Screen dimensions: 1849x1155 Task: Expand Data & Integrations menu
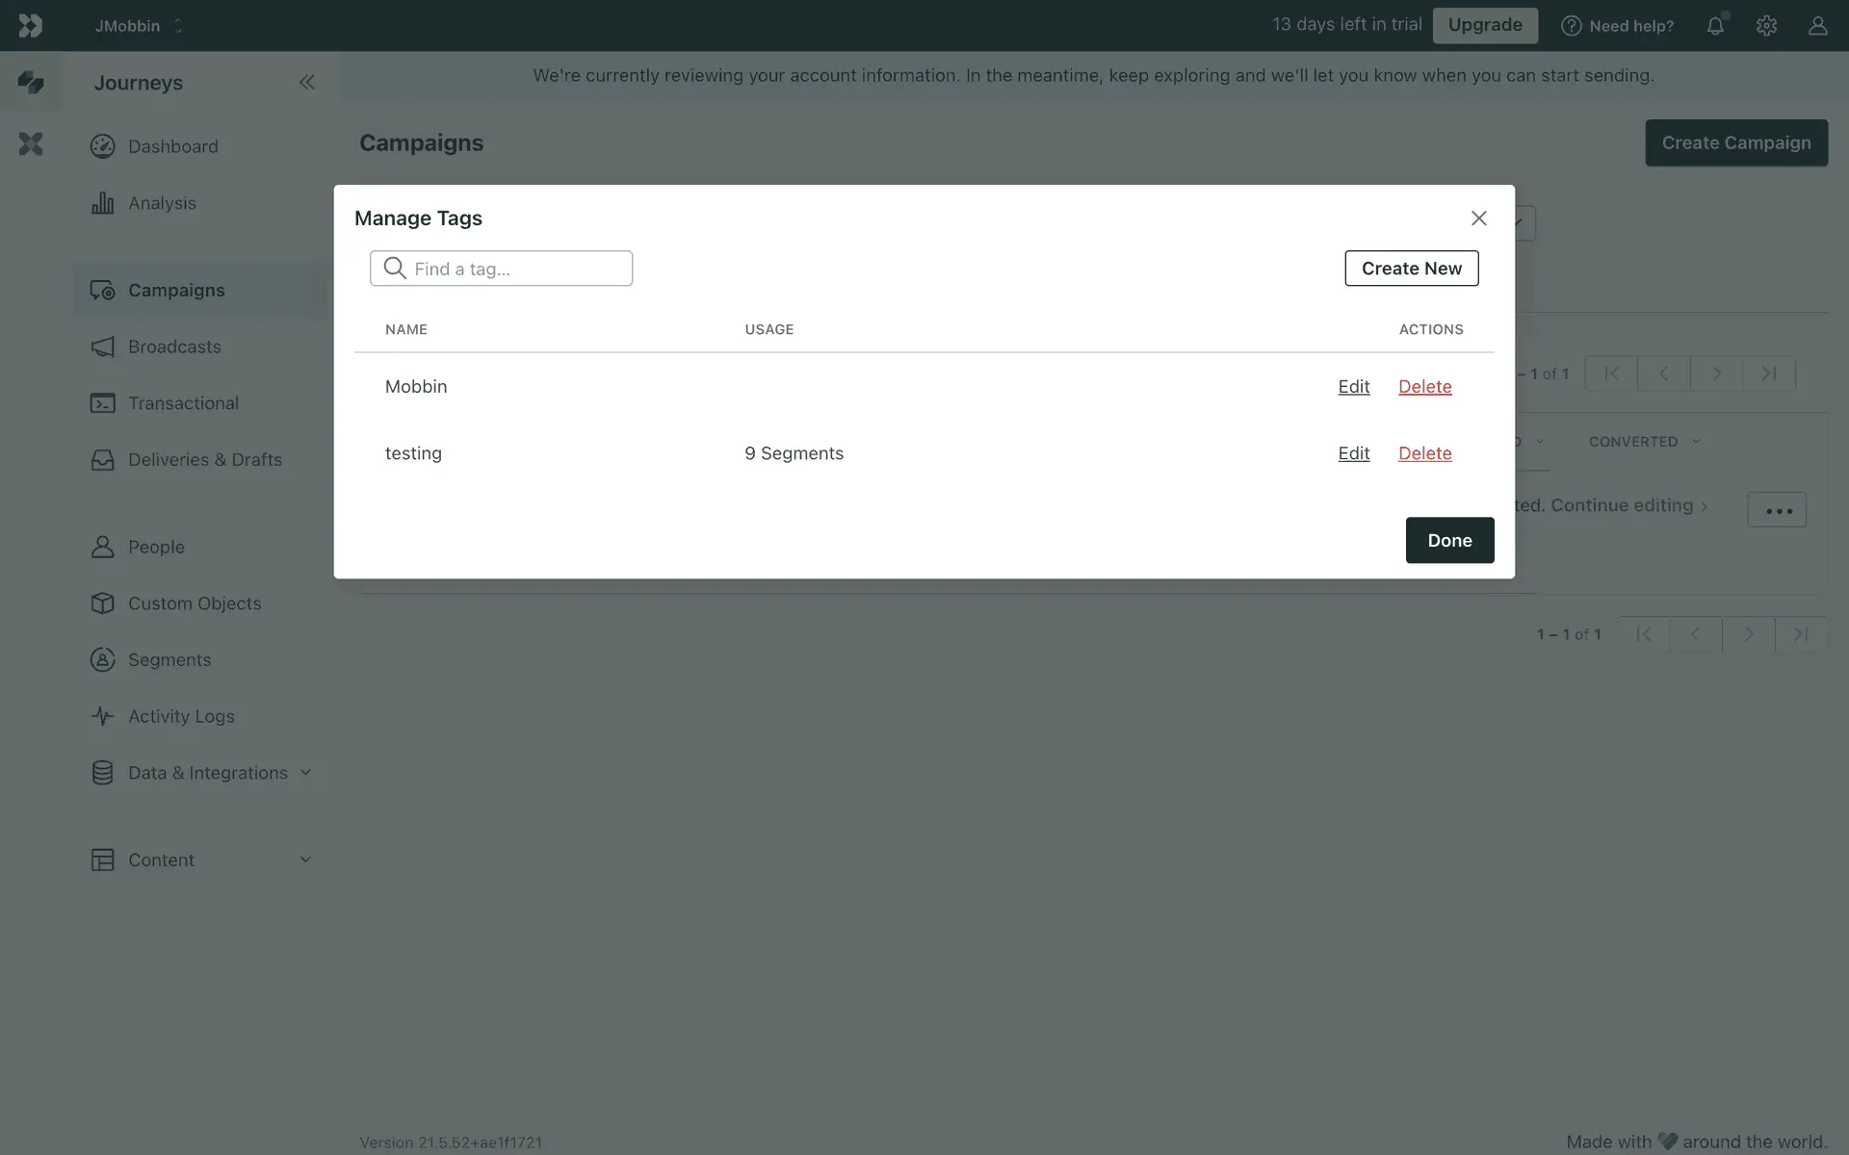coord(305,773)
